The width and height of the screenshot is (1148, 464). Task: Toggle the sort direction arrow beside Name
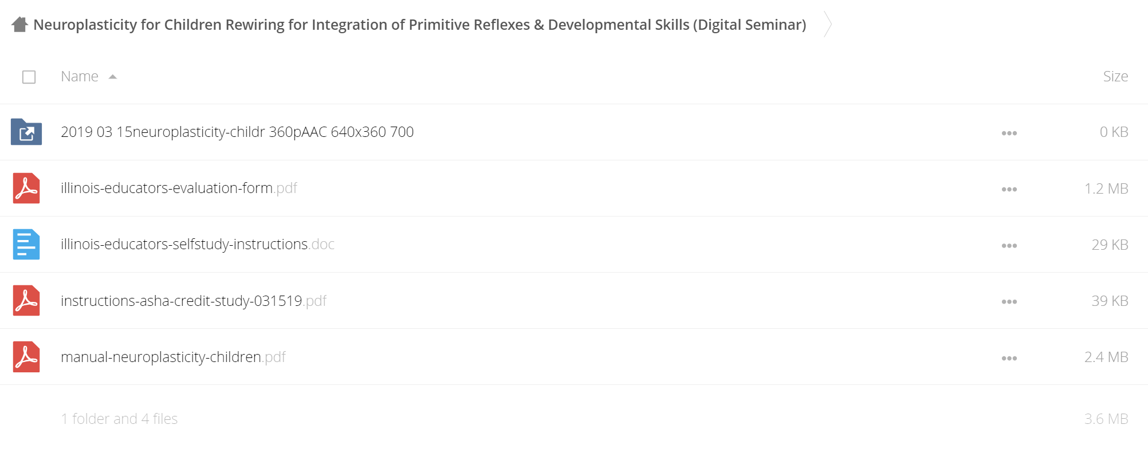tap(113, 77)
